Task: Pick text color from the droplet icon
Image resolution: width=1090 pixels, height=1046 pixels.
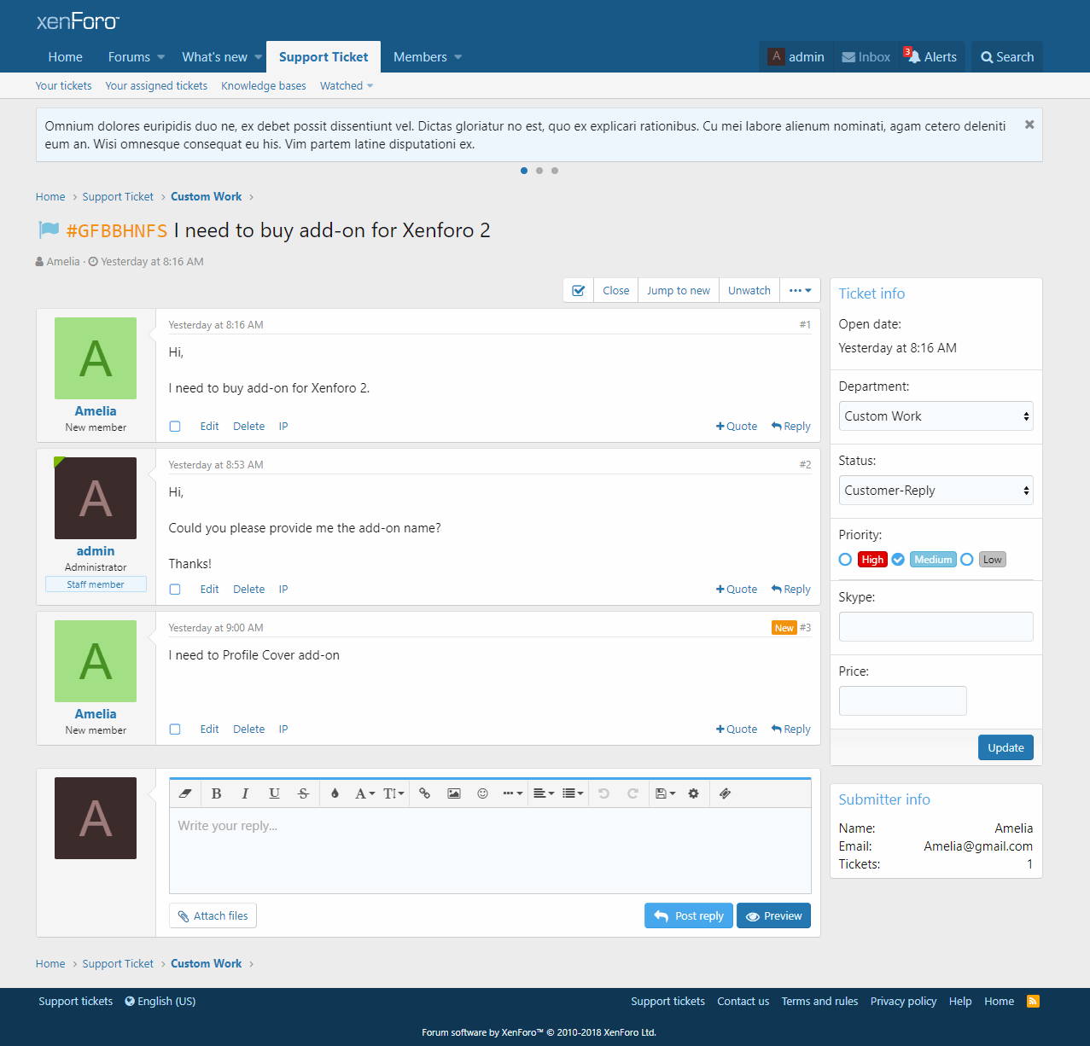Action: [x=335, y=793]
